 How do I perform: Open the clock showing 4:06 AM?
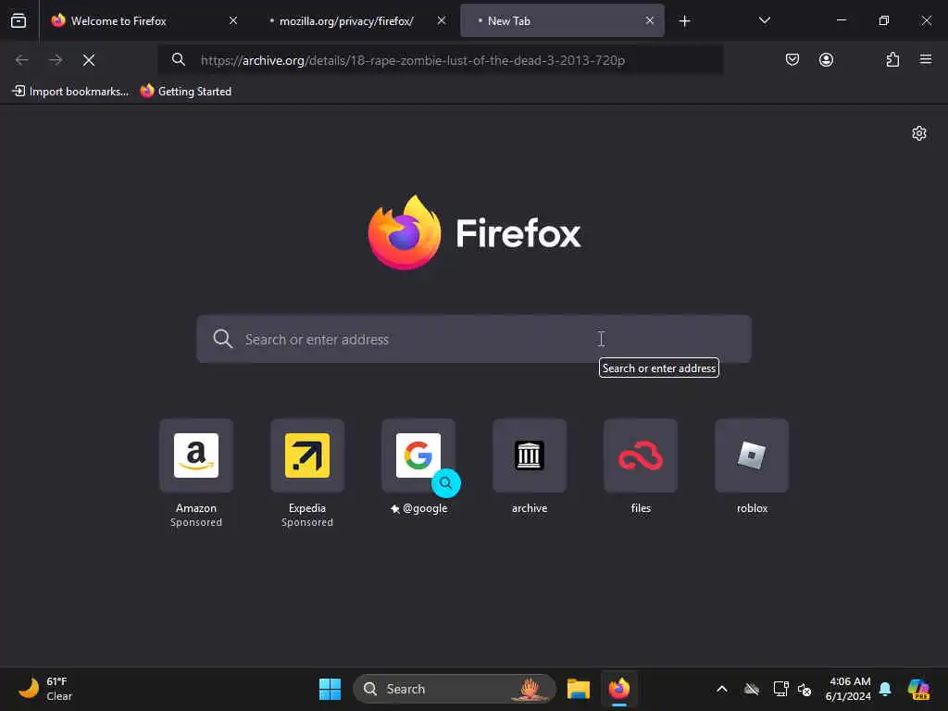848,689
